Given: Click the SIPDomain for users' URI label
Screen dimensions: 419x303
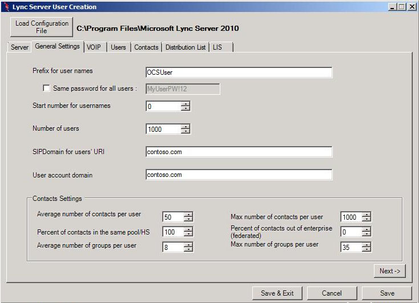Looking at the screenshot, I should pos(69,152).
